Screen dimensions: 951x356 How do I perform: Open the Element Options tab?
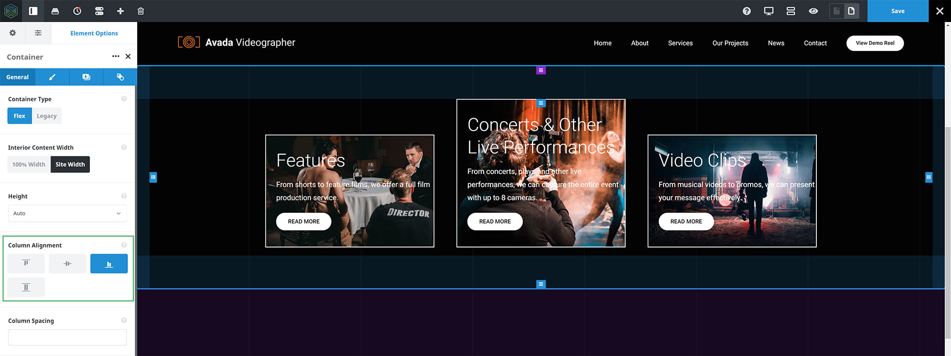click(x=94, y=33)
